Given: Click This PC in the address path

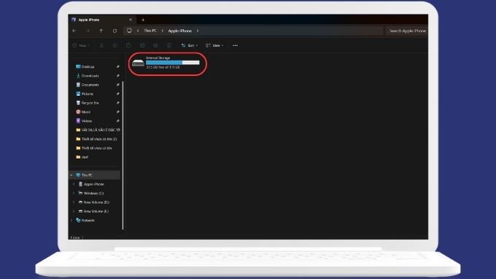Looking at the screenshot, I should pos(150,31).
